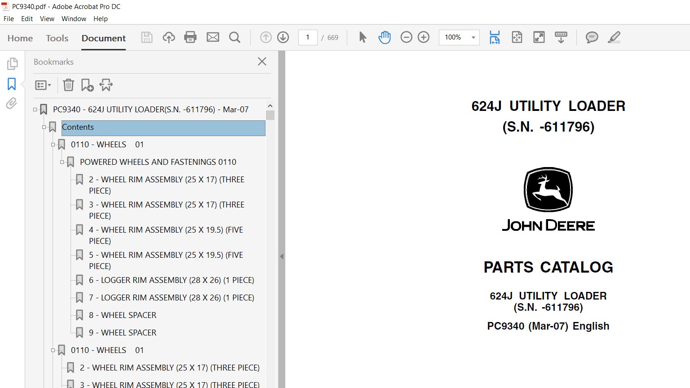Open 7 - LOGGER RIM ASSEMBLY bookmark
690x388 pixels.
172,298
